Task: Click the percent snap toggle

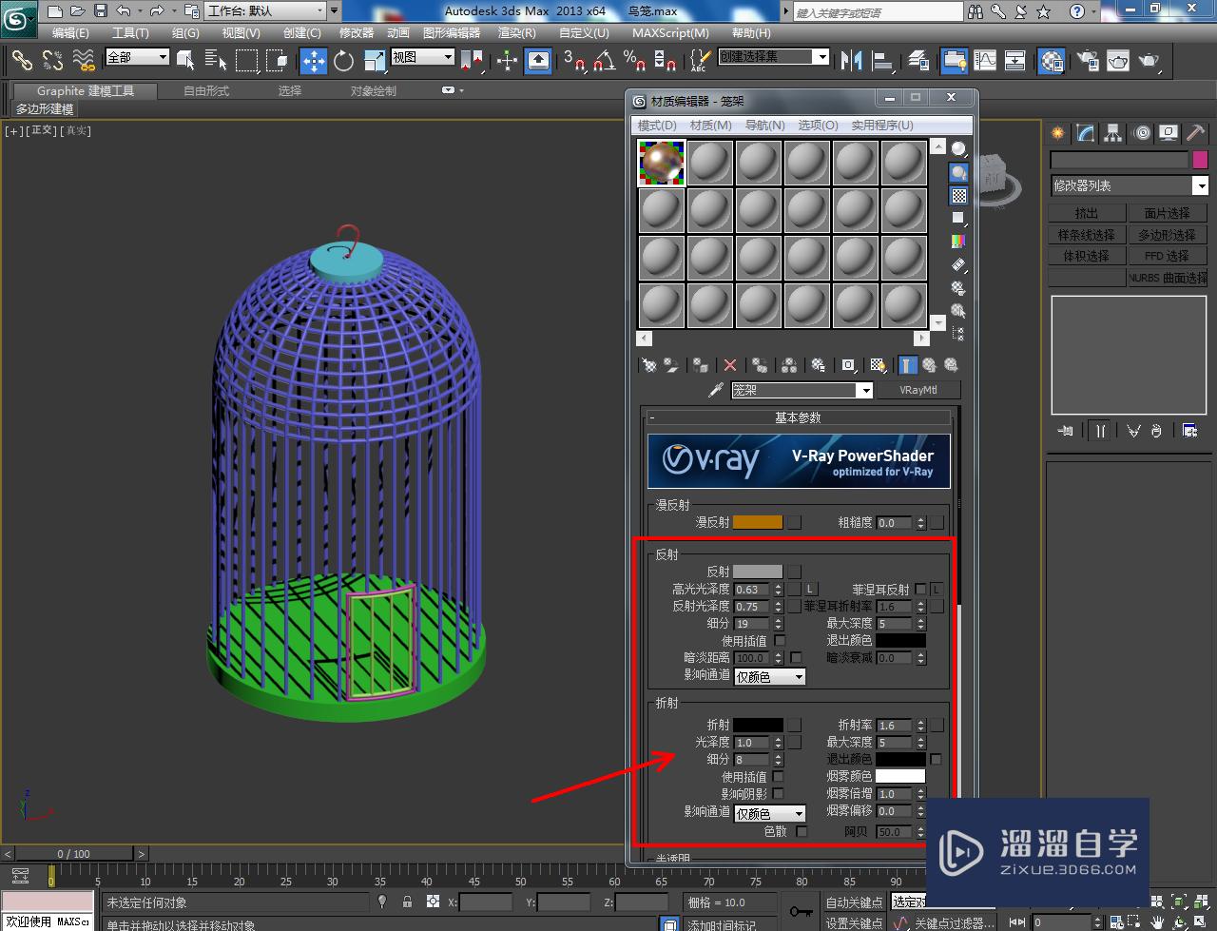Action: 635,61
